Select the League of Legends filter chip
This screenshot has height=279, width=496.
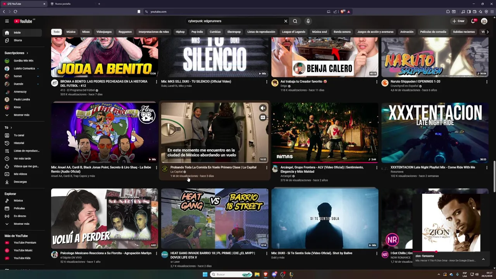point(293,32)
